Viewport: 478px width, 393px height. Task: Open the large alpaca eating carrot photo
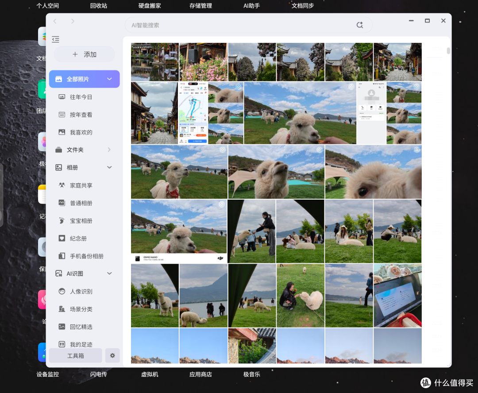[300, 113]
